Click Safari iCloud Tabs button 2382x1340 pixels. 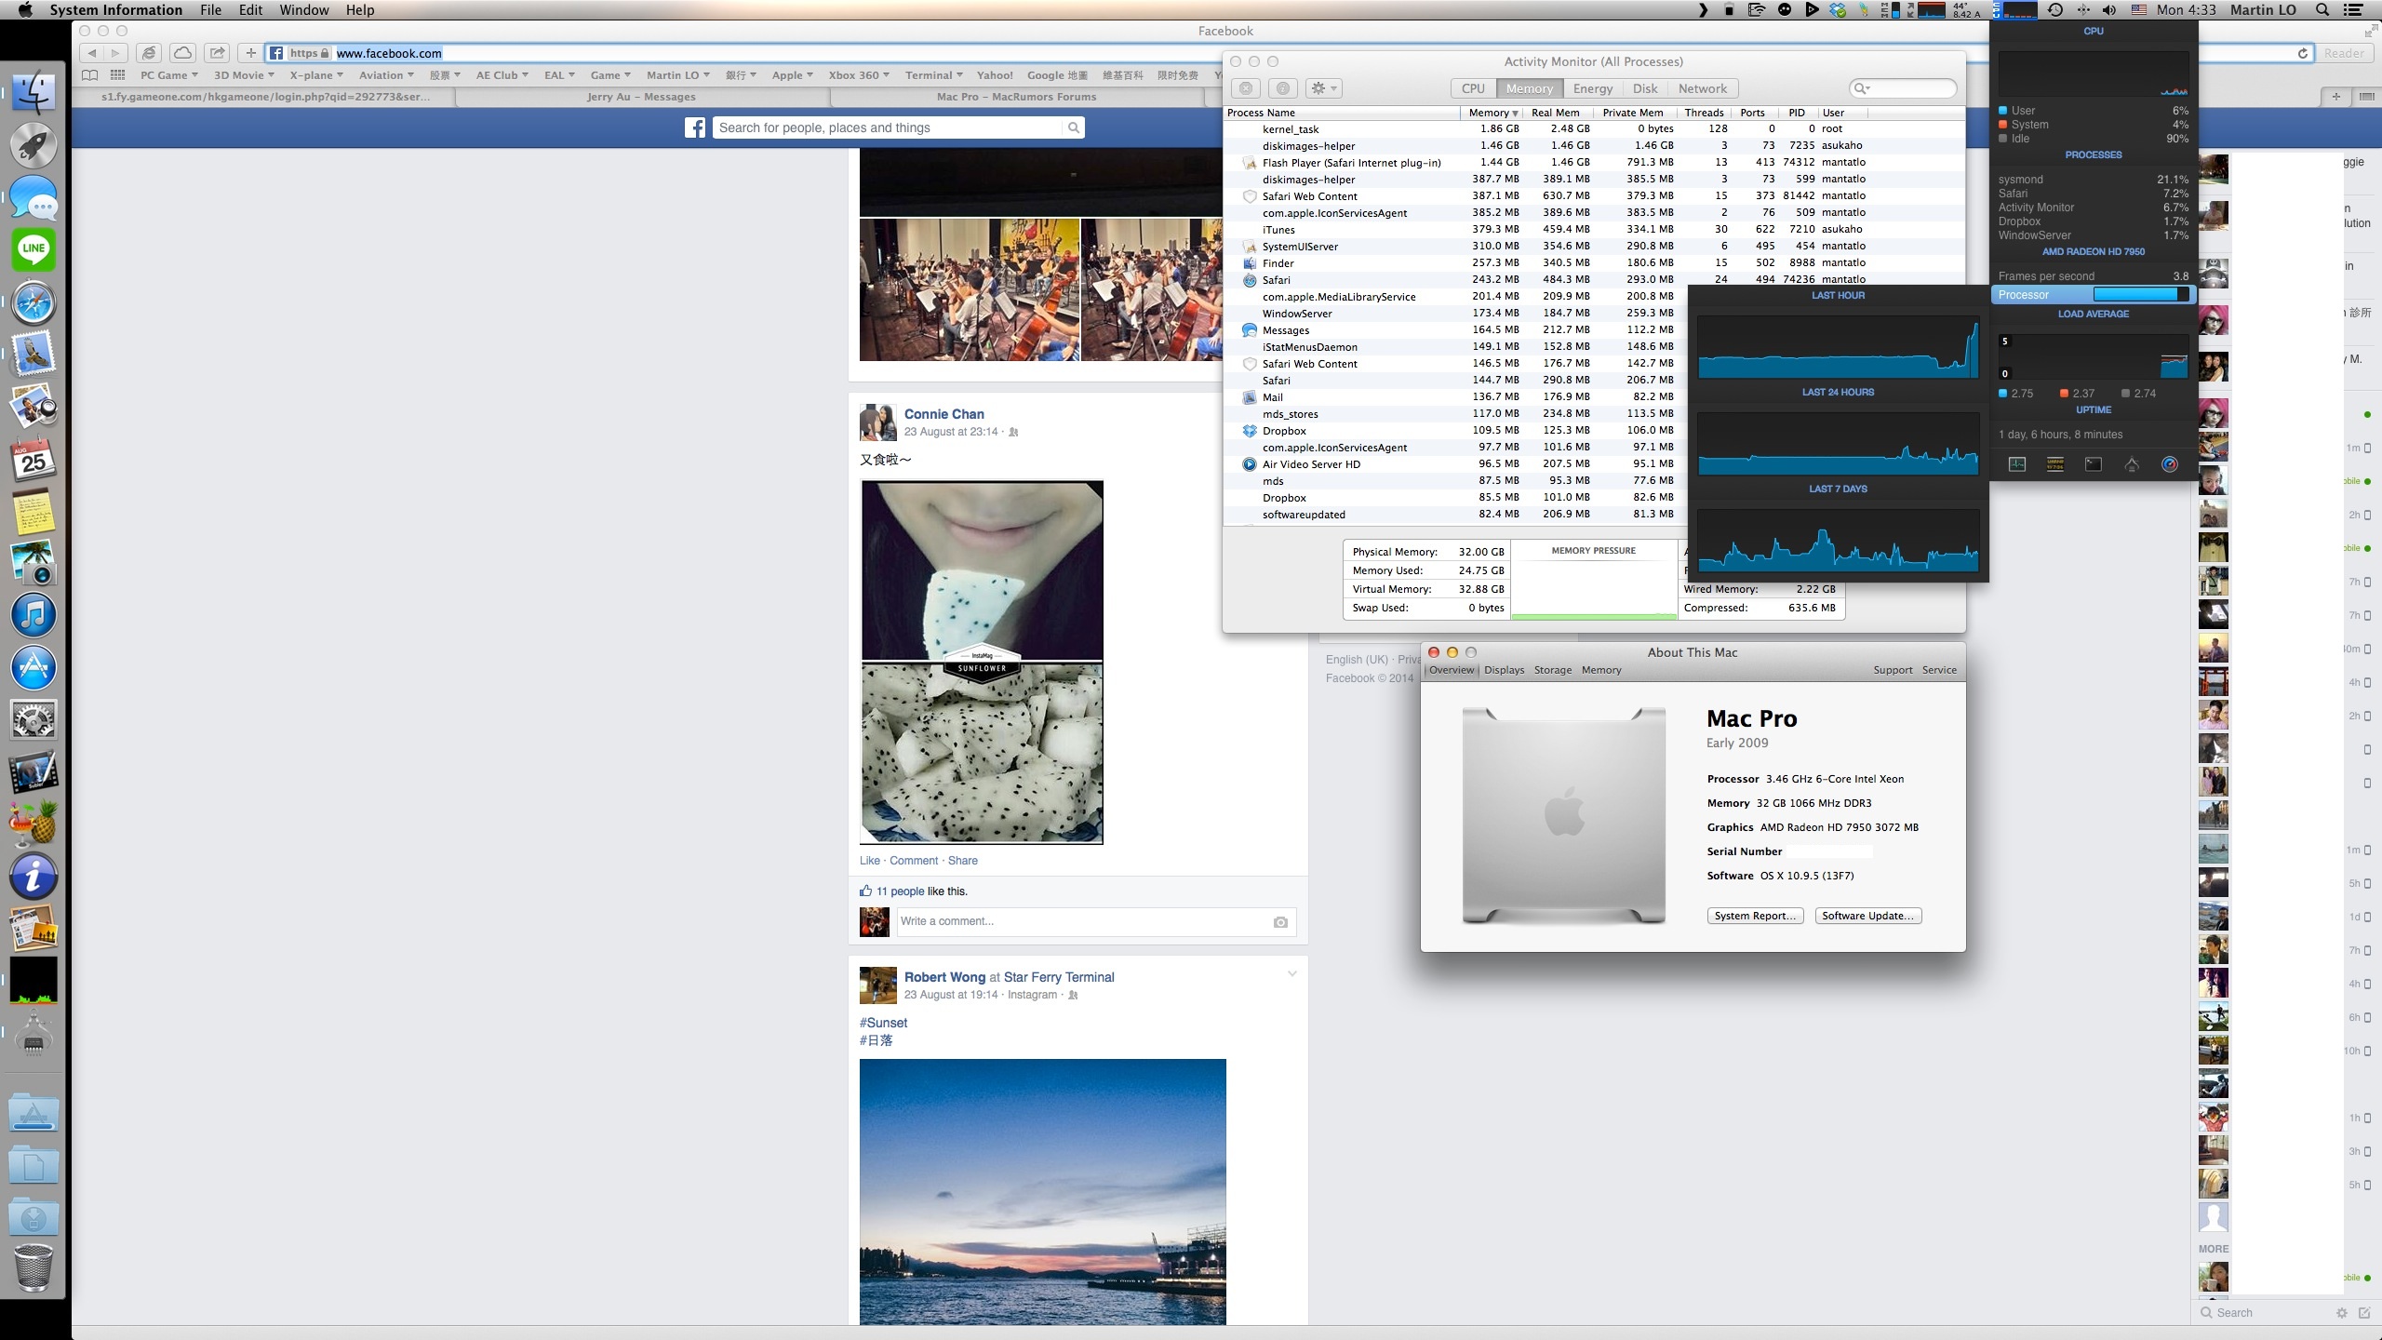tap(183, 53)
